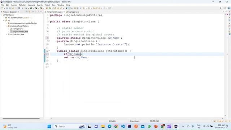Collapse the SingletonClass() constructor fold marker

coord(49,41)
